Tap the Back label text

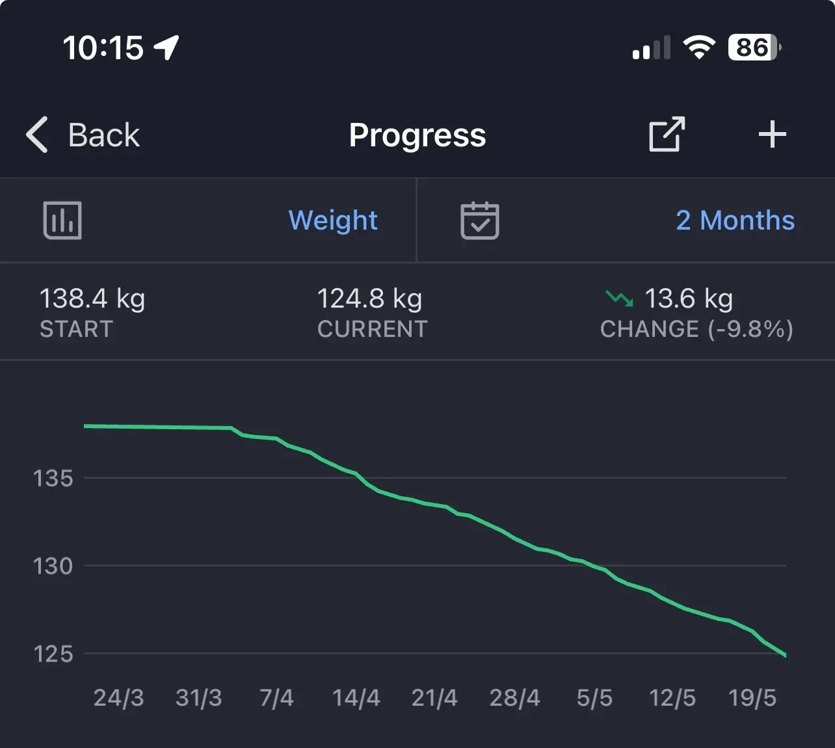point(104,135)
